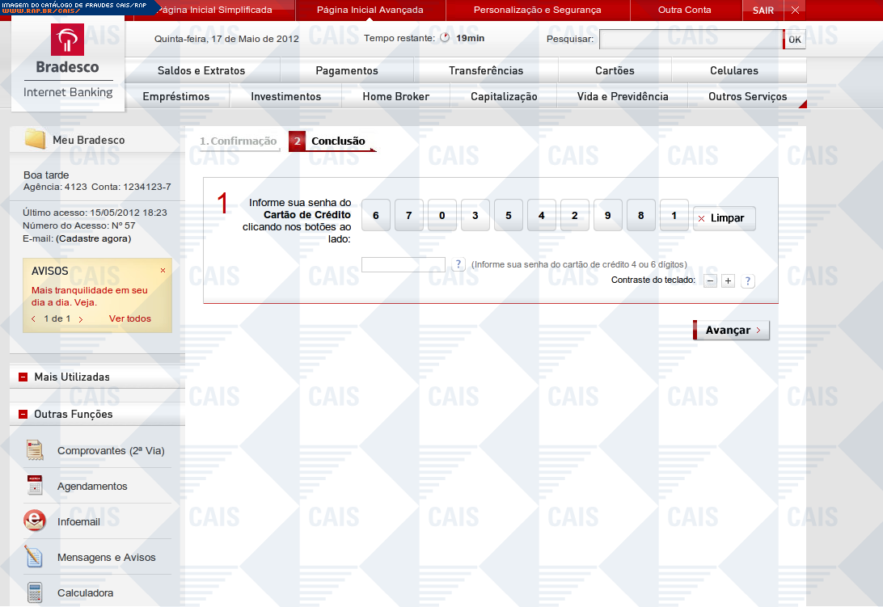Open the Agendamentos calendar icon
Viewport: 883px width, 607px height.
[34, 486]
